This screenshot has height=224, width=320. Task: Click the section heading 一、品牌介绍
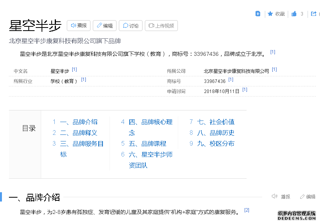click(34, 198)
